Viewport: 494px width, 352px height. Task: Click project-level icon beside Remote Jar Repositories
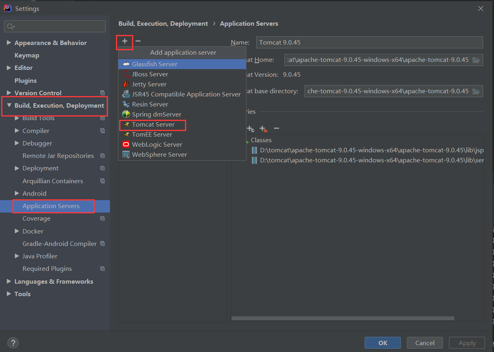(x=102, y=156)
